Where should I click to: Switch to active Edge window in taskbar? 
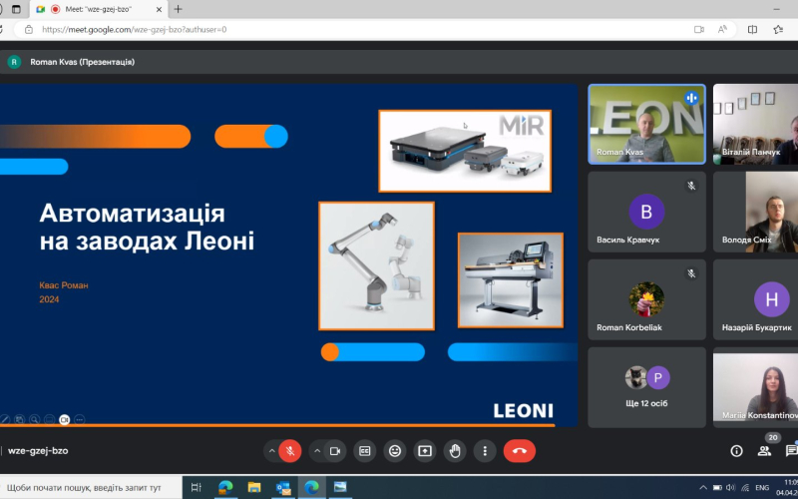coord(311,487)
